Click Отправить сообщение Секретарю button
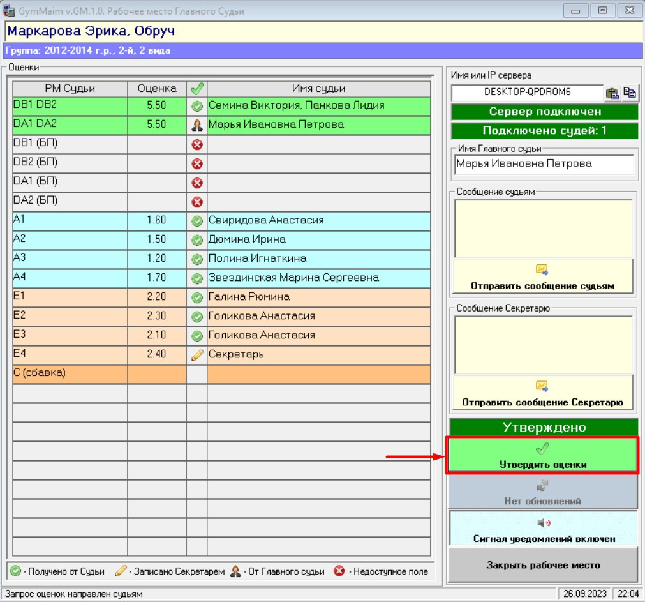645x602 pixels. 543,393
